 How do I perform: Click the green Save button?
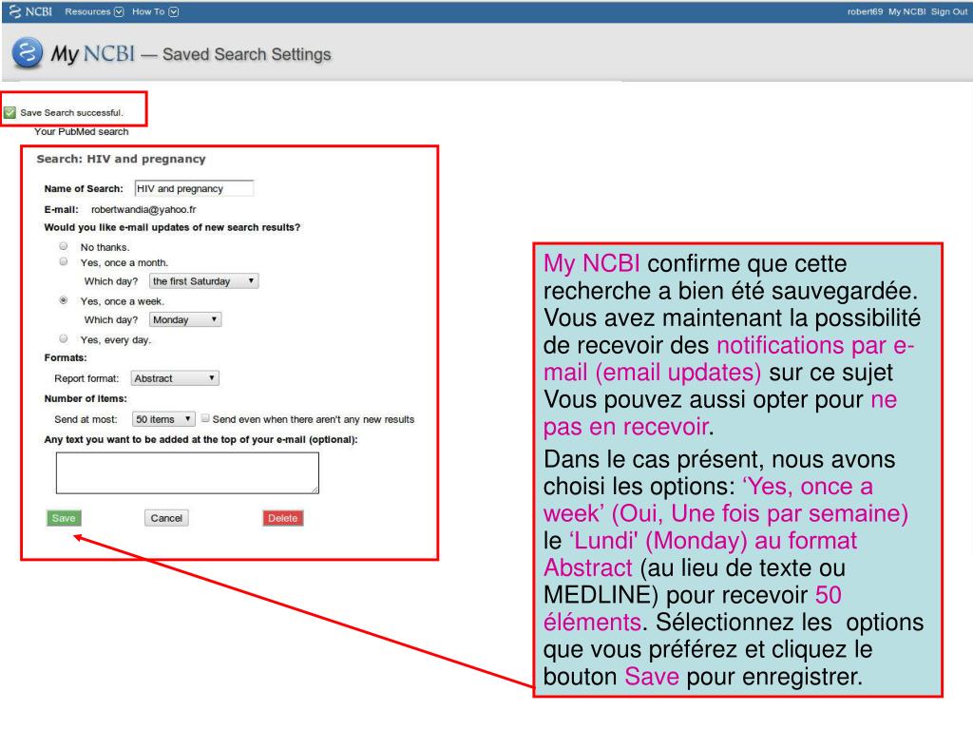[64, 518]
